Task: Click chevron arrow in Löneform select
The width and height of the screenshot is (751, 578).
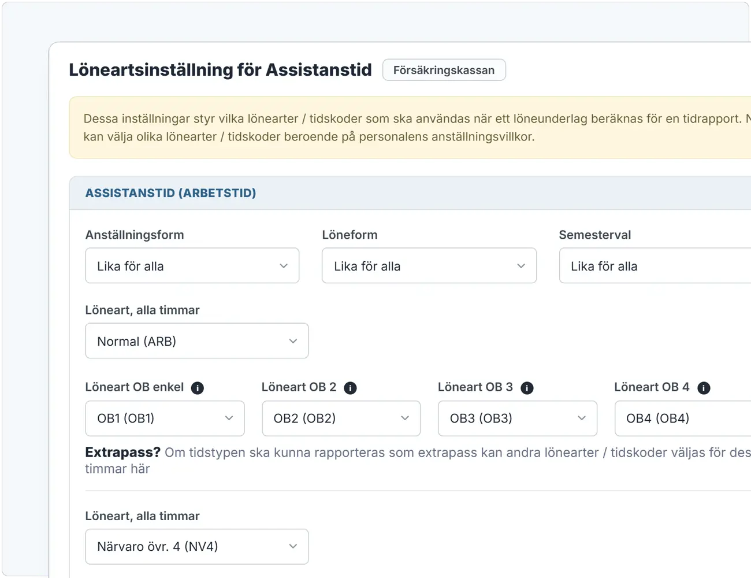Action: [521, 266]
